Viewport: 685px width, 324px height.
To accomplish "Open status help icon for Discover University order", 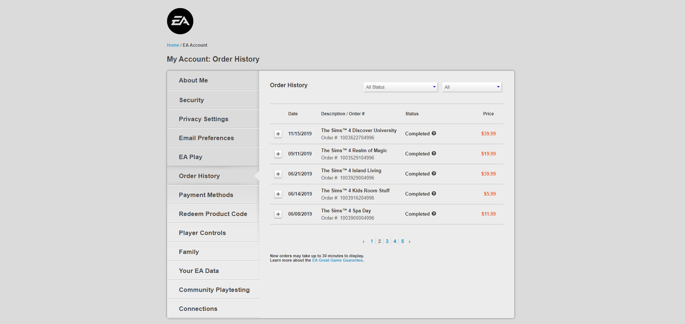I will tap(434, 133).
